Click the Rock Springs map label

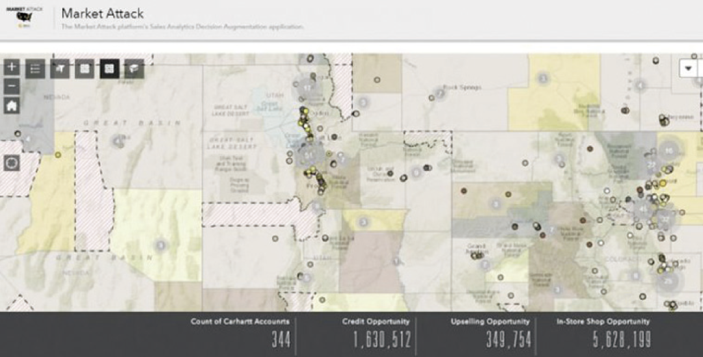[x=462, y=87]
